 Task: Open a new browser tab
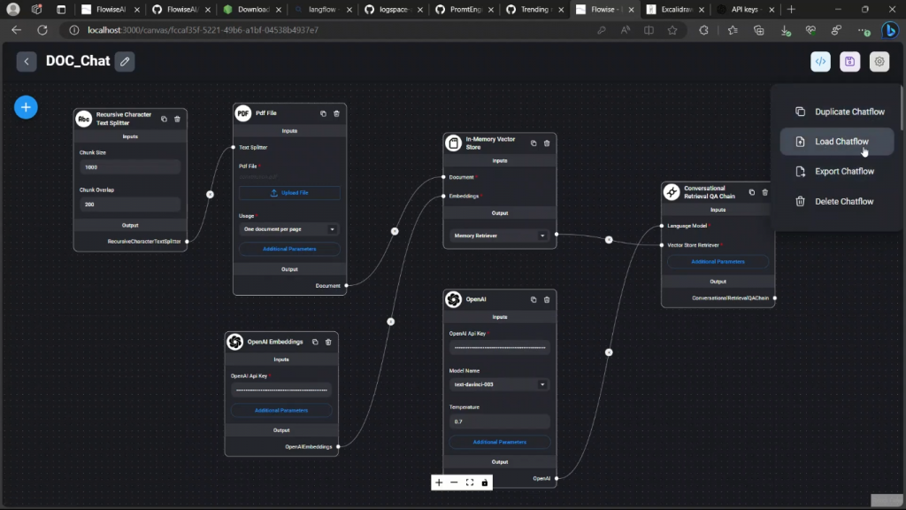[x=791, y=9]
